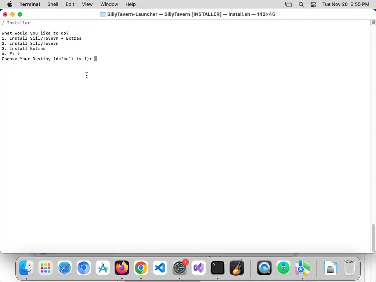
Task: Open the Help menu
Action: pos(131,4)
